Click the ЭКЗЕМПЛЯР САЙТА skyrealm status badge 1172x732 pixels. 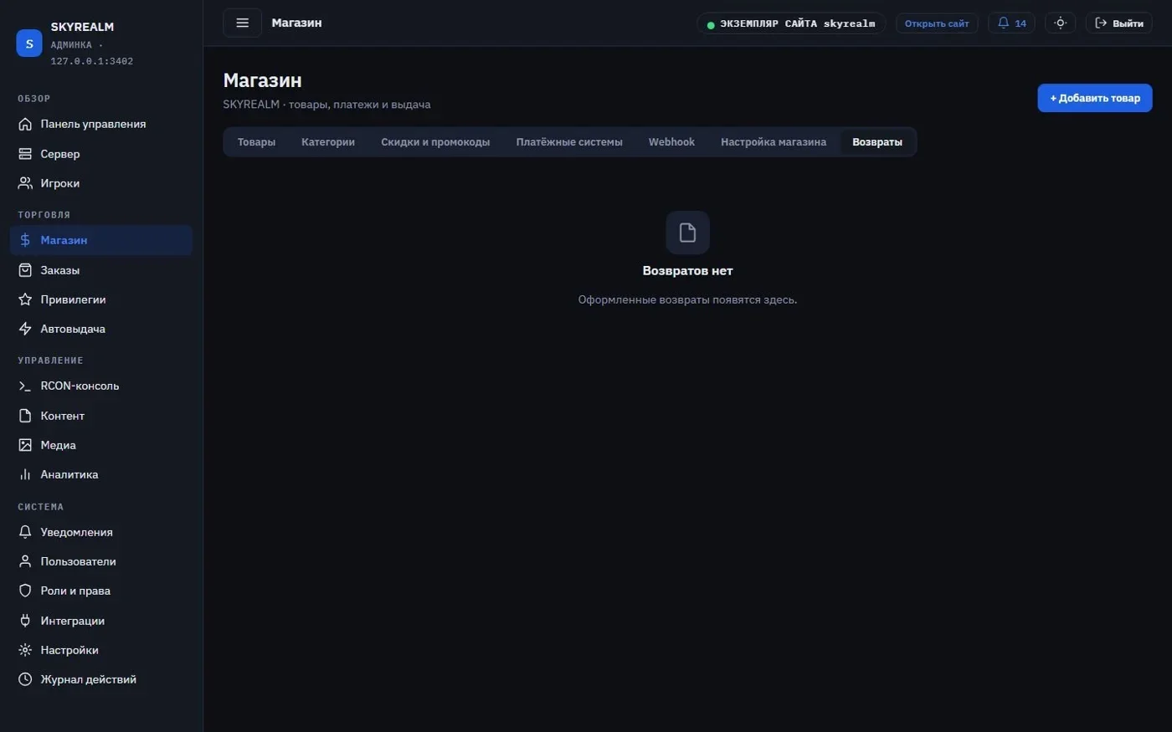tap(791, 23)
